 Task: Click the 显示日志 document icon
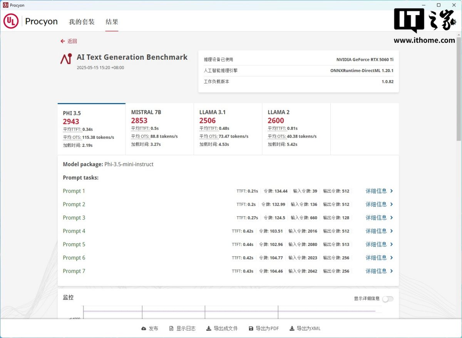point(171,329)
